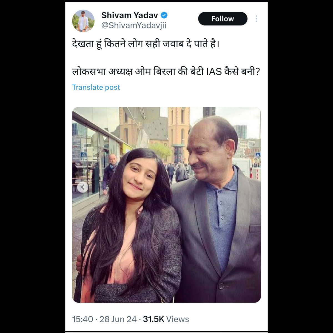The height and width of the screenshot is (333, 333).
Task: Click the 28 Jun 24 date
Action: click(x=118, y=319)
